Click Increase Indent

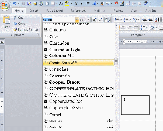click(x=150, y=20)
